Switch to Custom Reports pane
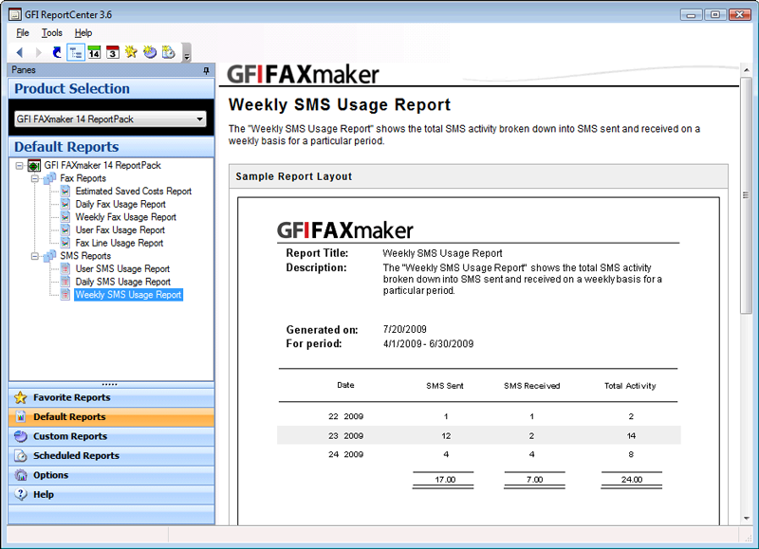Image resolution: width=759 pixels, height=549 pixels. click(x=111, y=436)
